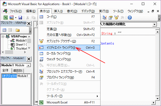Image resolution: width=161 pixels, height=106 pixels.
Task: Click 表示(V) menu header
Action: point(45,11)
